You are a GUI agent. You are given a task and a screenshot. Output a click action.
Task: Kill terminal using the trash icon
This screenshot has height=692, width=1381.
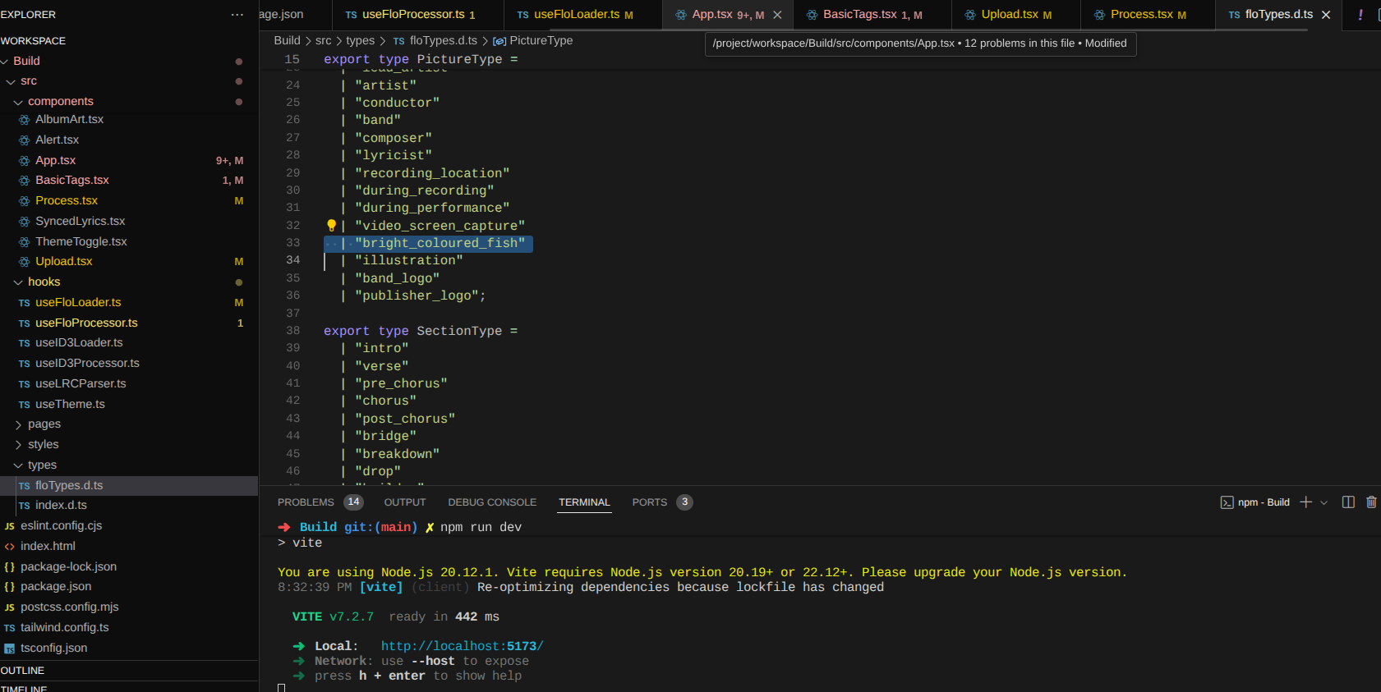[x=1371, y=502]
